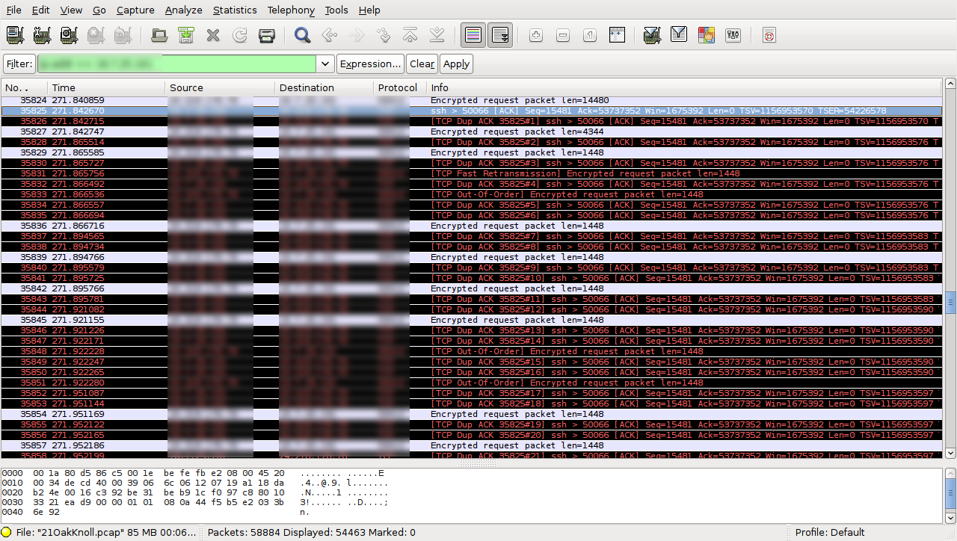Click the Filter: label button
Image resolution: width=957 pixels, height=541 pixels.
pyautogui.click(x=19, y=64)
